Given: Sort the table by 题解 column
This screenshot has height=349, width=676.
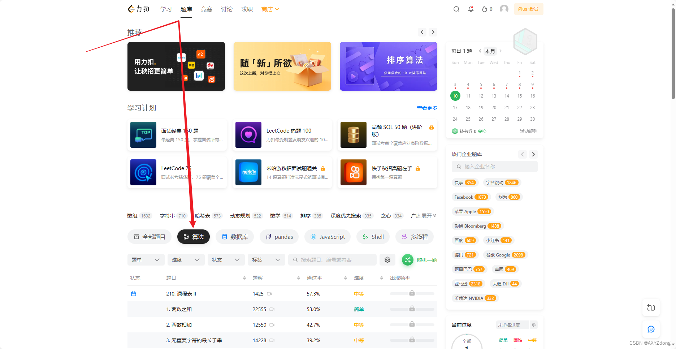Looking at the screenshot, I should [x=299, y=278].
